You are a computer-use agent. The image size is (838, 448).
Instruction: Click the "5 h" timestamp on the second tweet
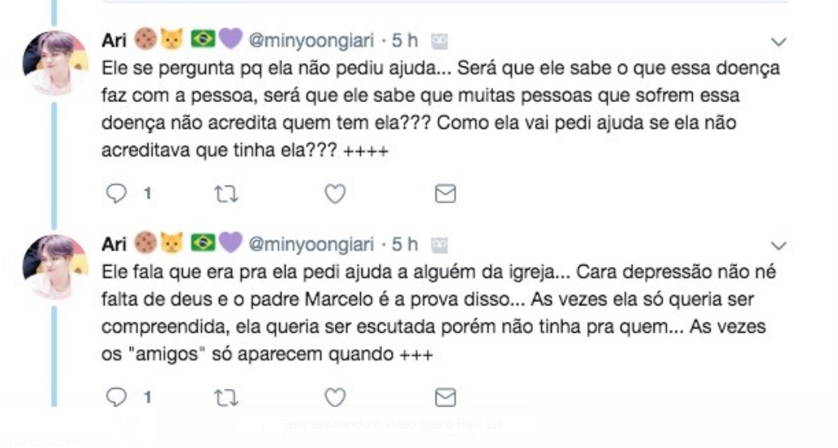[x=404, y=244]
